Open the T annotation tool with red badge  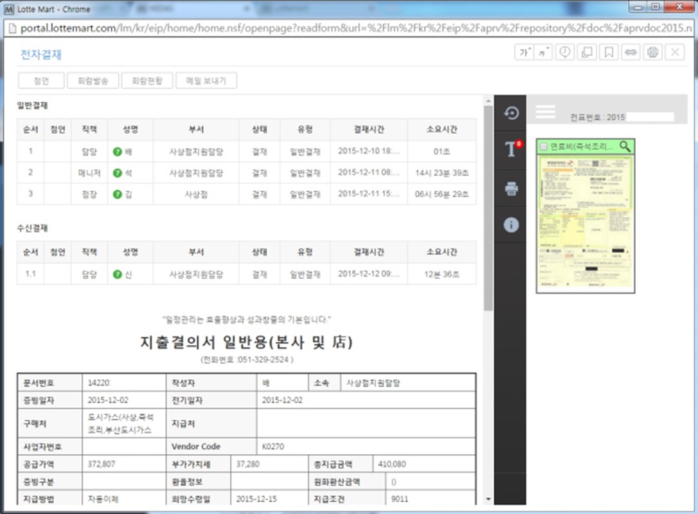tap(510, 148)
